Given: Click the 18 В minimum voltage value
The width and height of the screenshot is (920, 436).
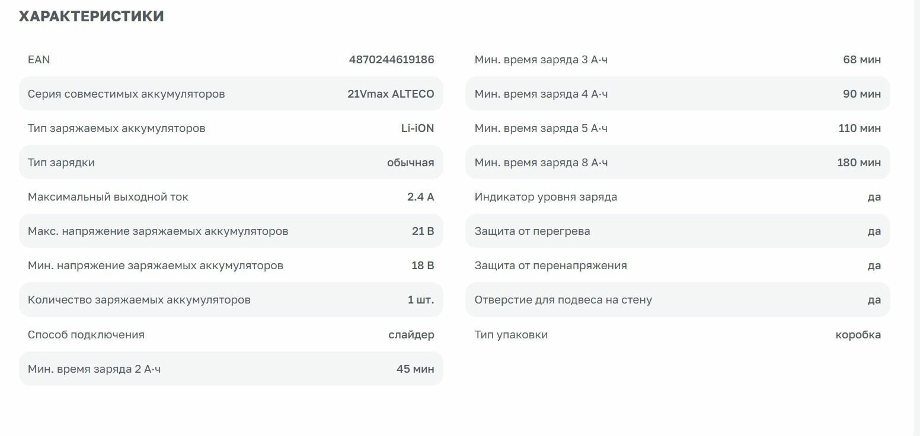Looking at the screenshot, I should 422,266.
